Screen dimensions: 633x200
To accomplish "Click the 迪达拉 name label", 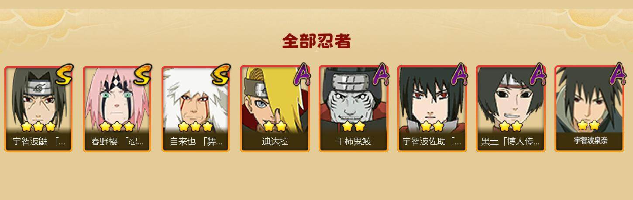I will (275, 142).
